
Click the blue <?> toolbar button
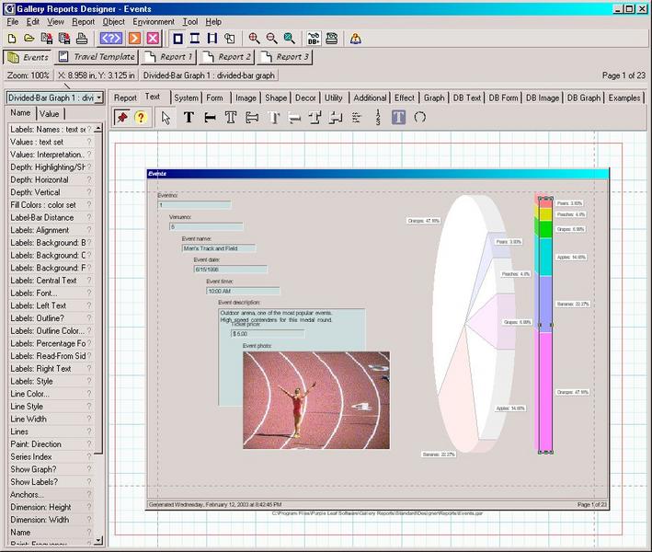pyautogui.click(x=111, y=39)
